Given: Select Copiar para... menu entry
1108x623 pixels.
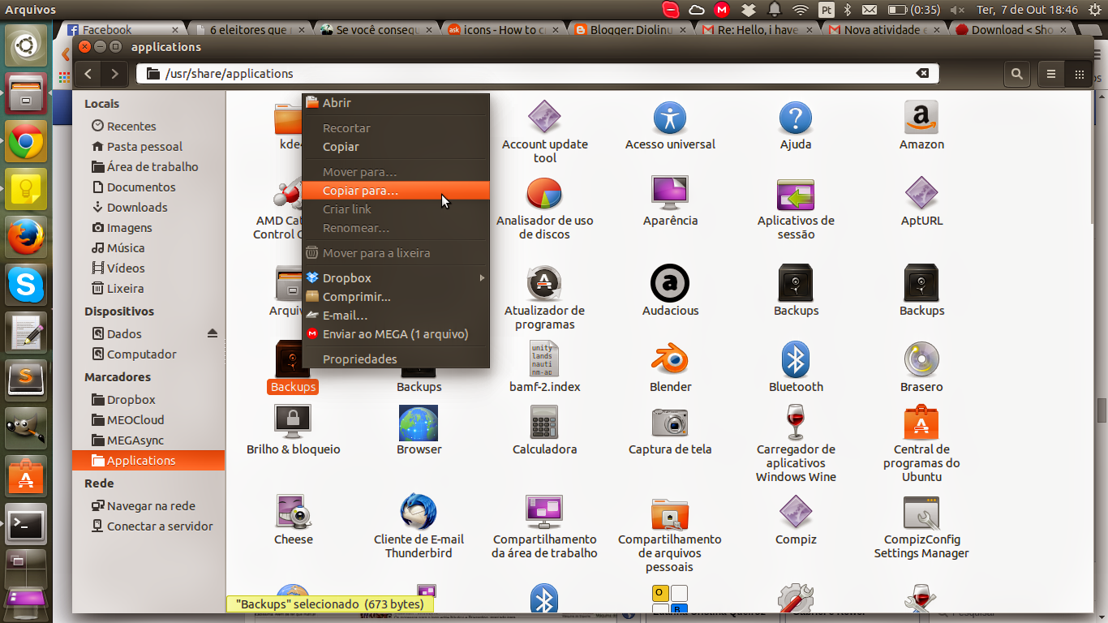Looking at the screenshot, I should [x=396, y=191].
